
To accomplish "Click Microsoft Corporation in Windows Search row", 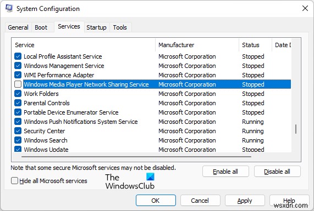I will coord(187,140).
